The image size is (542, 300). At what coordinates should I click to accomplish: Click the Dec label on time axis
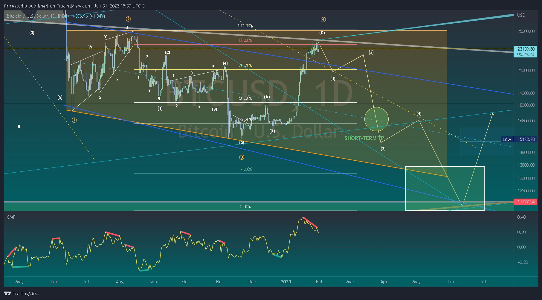pyautogui.click(x=252, y=282)
